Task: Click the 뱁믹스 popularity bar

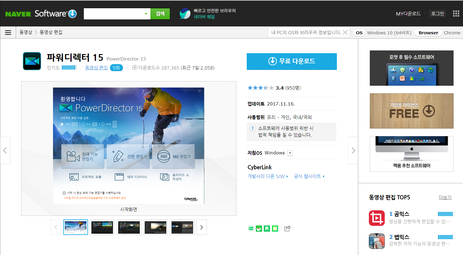Action: pos(445,237)
